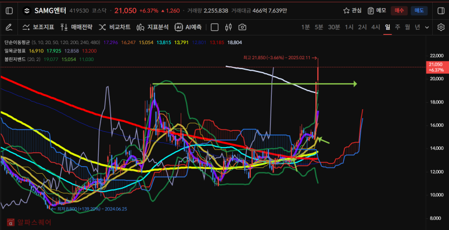This screenshot has height=230, width=449.
Task: Open 지표분석 indicator analysis
Action: (153, 27)
